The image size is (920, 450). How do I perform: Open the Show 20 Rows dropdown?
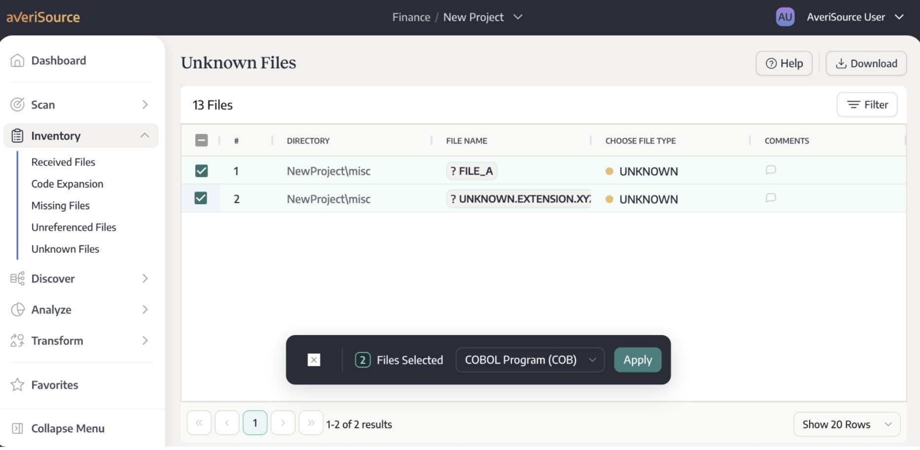click(x=847, y=424)
